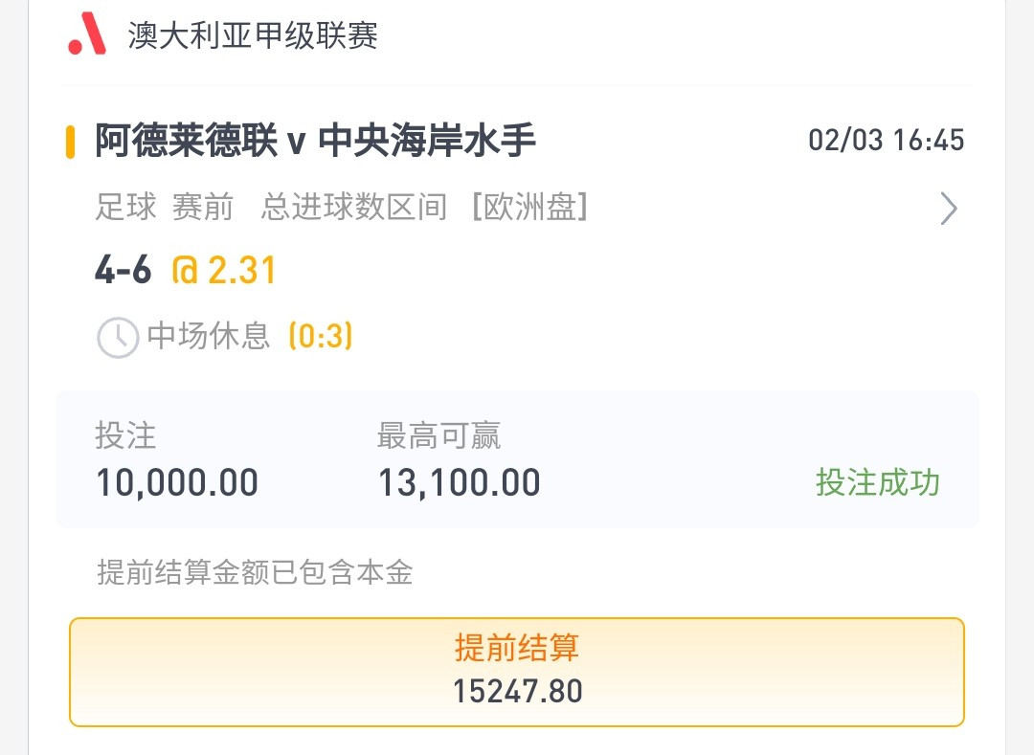The image size is (1034, 755).
Task: Click the orange marker bar beside match title
Action: pyautogui.click(x=70, y=143)
